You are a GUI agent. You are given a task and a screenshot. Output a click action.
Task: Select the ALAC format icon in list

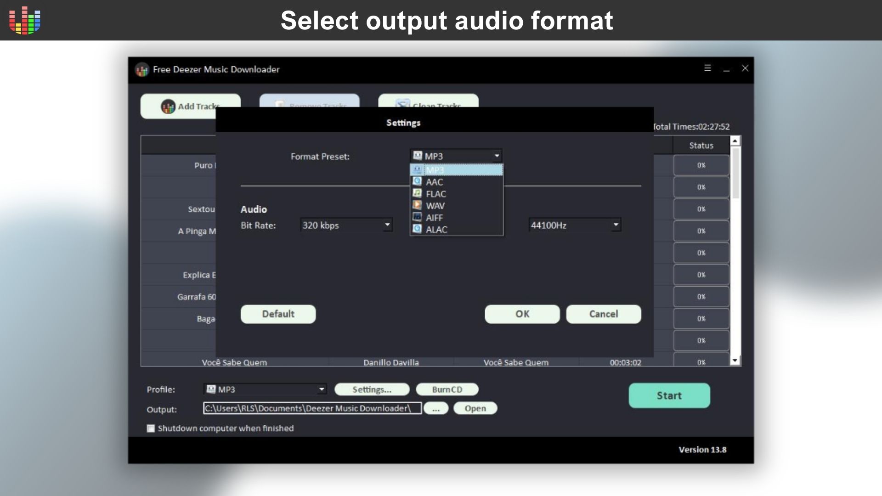[x=417, y=229]
